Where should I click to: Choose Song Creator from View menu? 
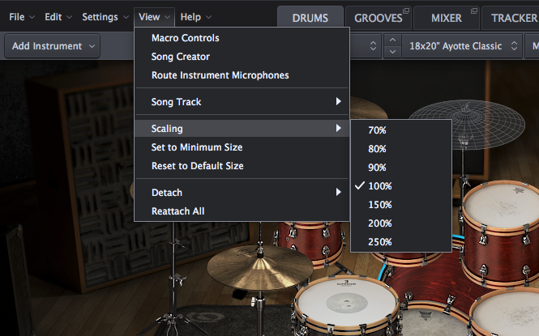coord(242,57)
